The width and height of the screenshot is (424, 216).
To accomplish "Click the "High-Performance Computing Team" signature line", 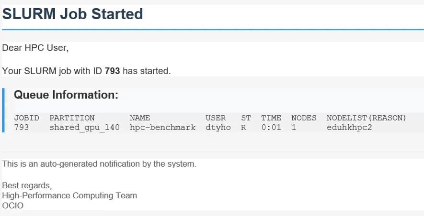I will (x=69, y=195).
